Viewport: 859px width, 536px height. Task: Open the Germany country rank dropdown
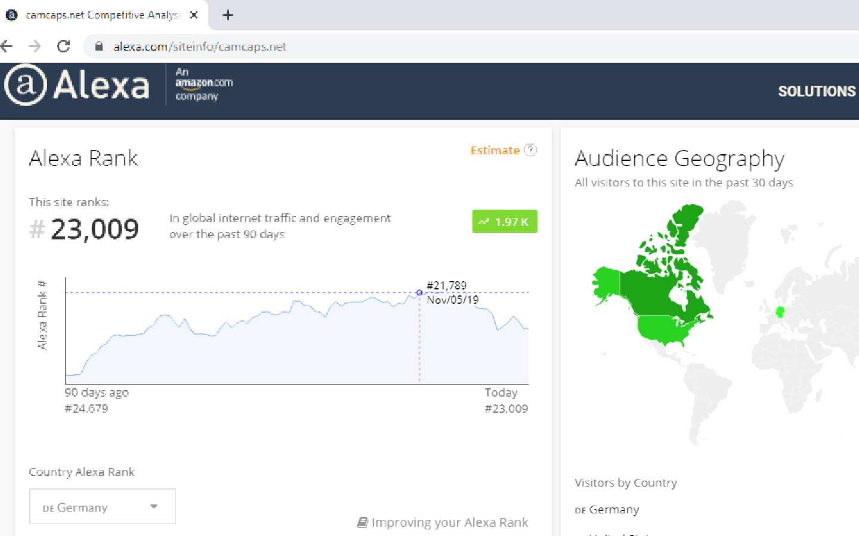tap(103, 507)
